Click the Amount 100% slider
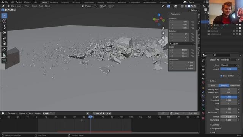This screenshot has height=137, width=243. tap(229, 69)
